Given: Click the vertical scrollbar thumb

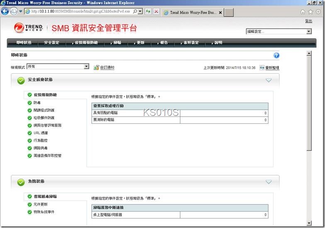Looking at the screenshot, I should (x=309, y=103).
